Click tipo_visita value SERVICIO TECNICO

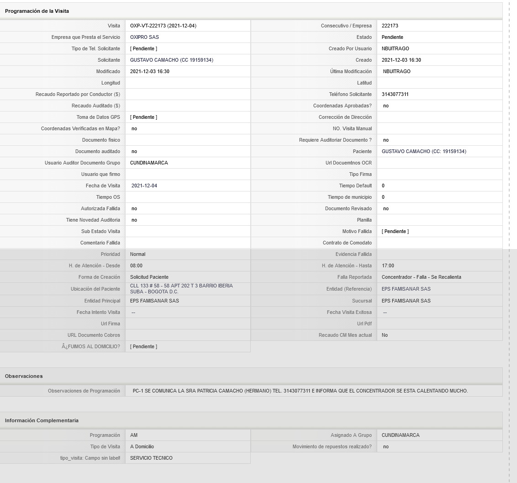point(151,458)
